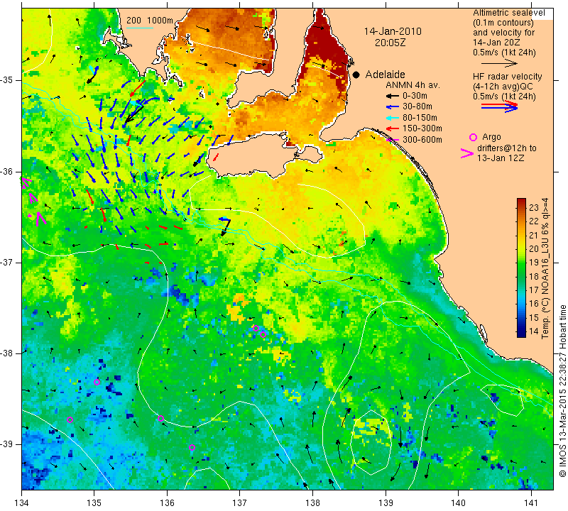Click the red 150-300m legend arrow
This screenshot has height=511, width=568.
point(392,128)
